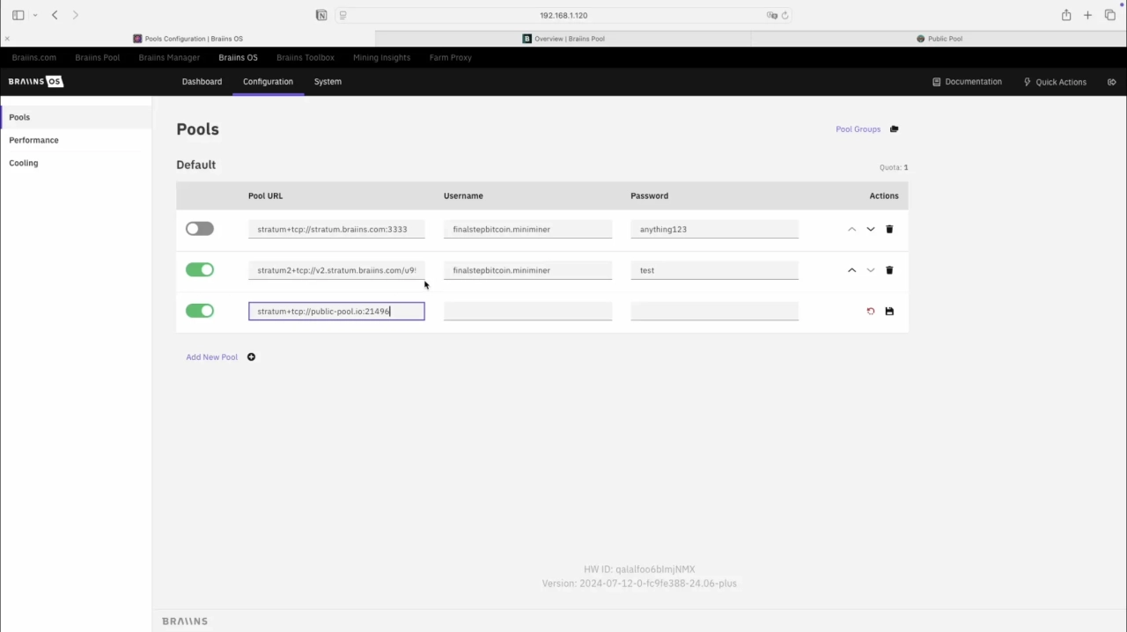The height and width of the screenshot is (632, 1127).
Task: Click the Notion extension icon
Action: pos(321,15)
